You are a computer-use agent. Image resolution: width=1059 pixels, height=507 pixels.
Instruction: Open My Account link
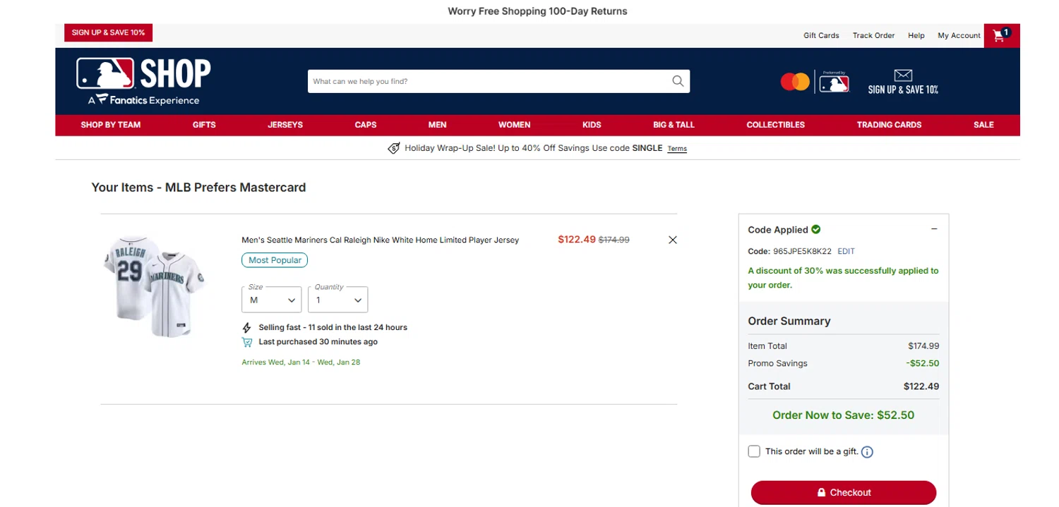pyautogui.click(x=959, y=35)
